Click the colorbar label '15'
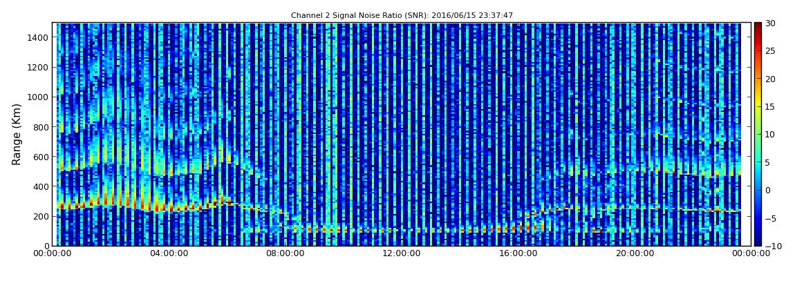 pos(770,107)
